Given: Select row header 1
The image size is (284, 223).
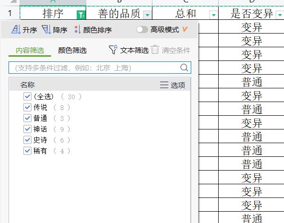Looking at the screenshot, I should (10, 13).
